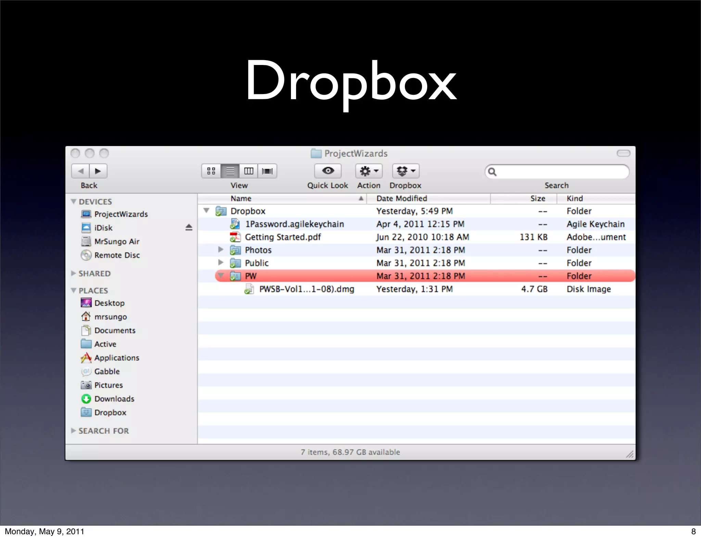Collapse the PW folder disclosure triangle

point(221,275)
